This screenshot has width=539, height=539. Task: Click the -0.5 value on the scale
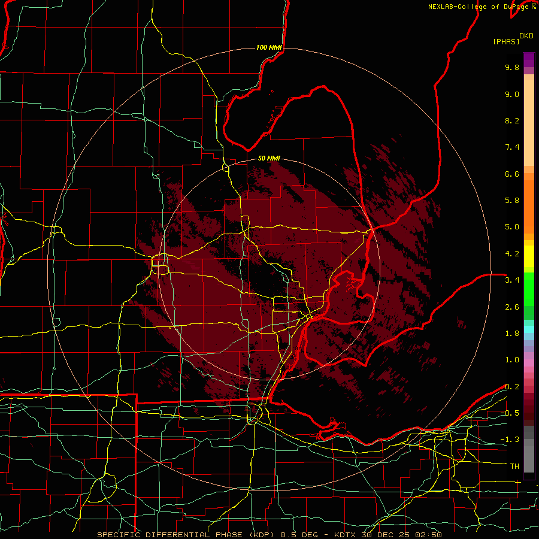point(510,413)
